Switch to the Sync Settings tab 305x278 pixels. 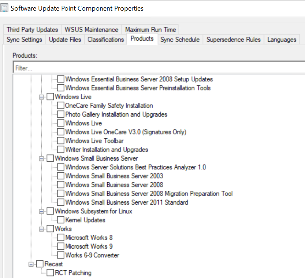pos(24,39)
